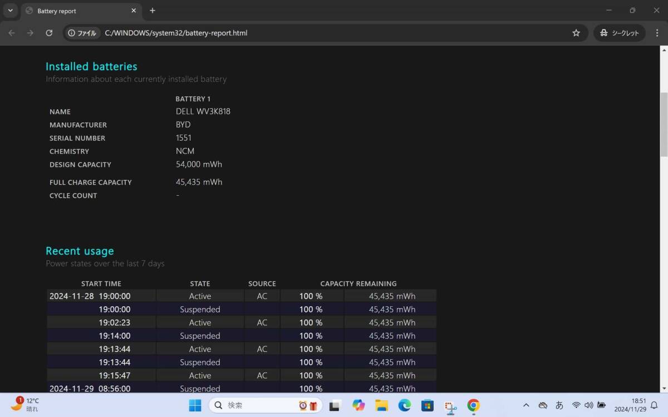Open notifications bell icon

(x=655, y=405)
